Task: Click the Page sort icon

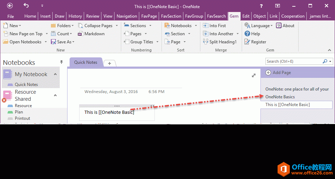Action: 167,42
